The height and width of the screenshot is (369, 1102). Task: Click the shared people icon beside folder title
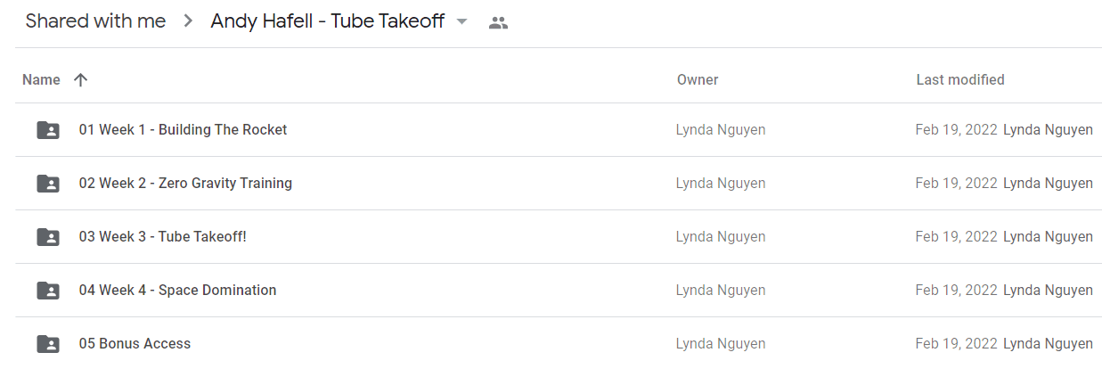tap(498, 23)
